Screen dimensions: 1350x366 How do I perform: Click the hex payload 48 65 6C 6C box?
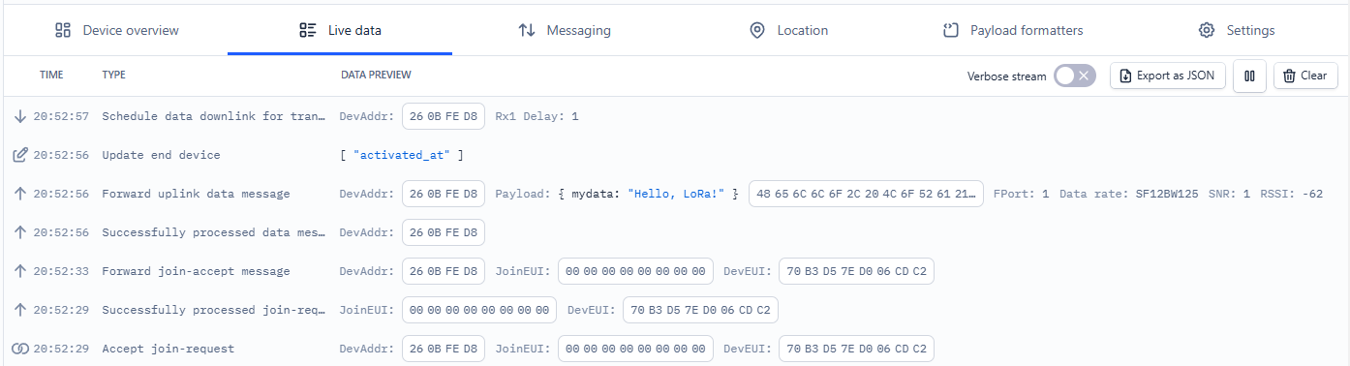[866, 194]
